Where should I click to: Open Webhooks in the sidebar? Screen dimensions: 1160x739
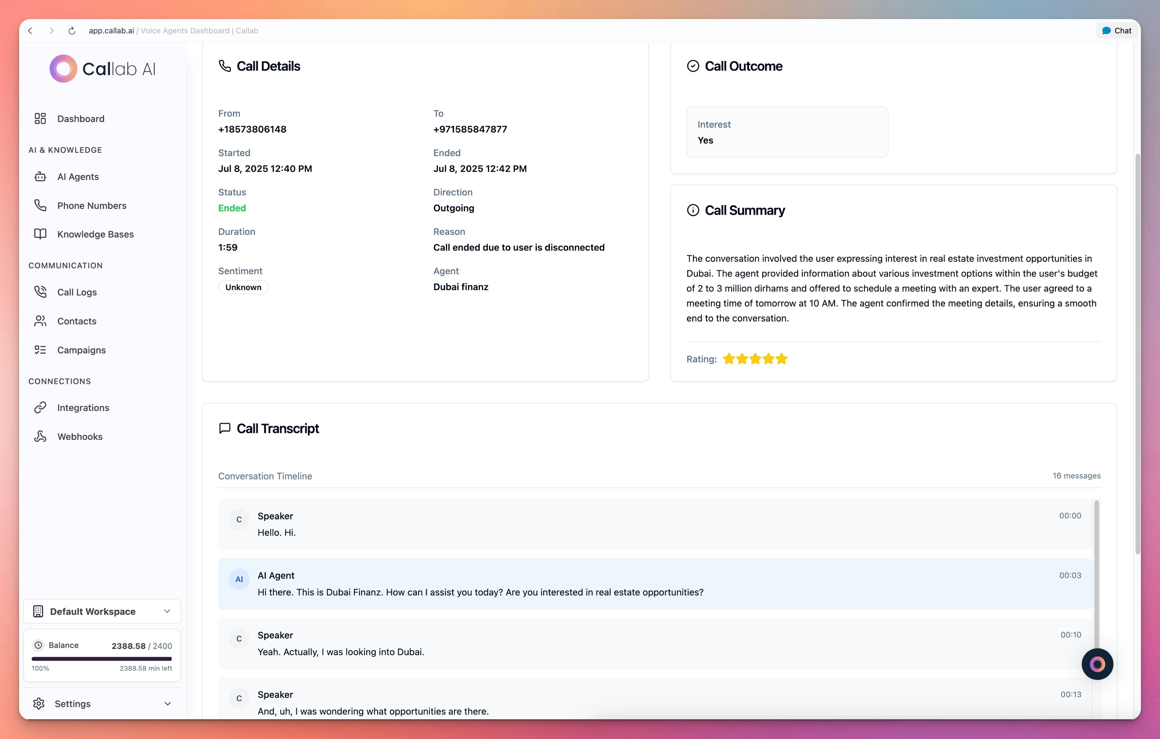click(102, 437)
